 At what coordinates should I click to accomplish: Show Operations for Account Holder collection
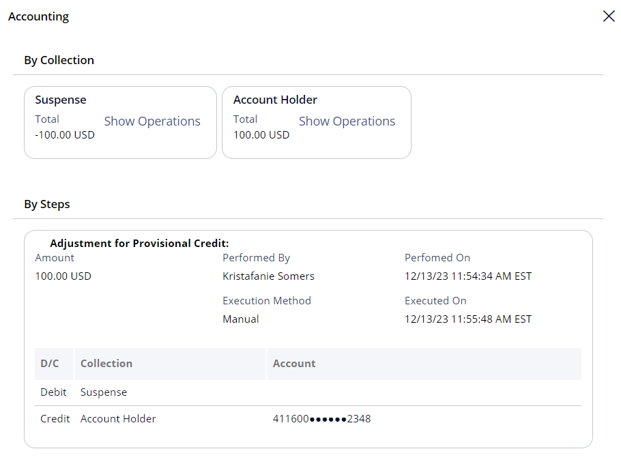click(347, 121)
